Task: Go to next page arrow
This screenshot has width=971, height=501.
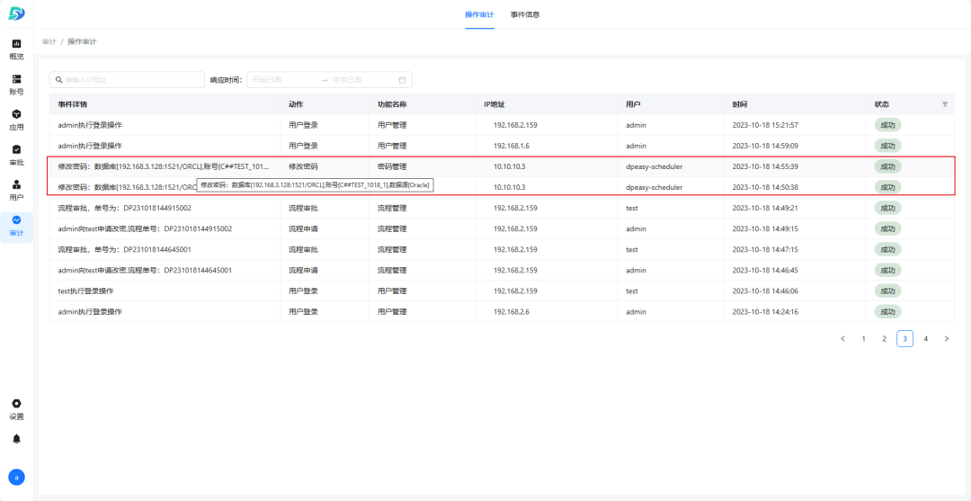Action: click(946, 339)
